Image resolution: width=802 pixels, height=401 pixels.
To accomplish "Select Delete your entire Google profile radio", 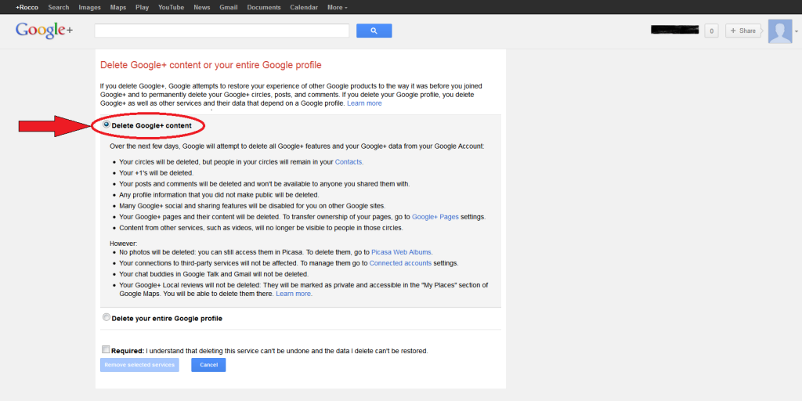I will tap(107, 317).
